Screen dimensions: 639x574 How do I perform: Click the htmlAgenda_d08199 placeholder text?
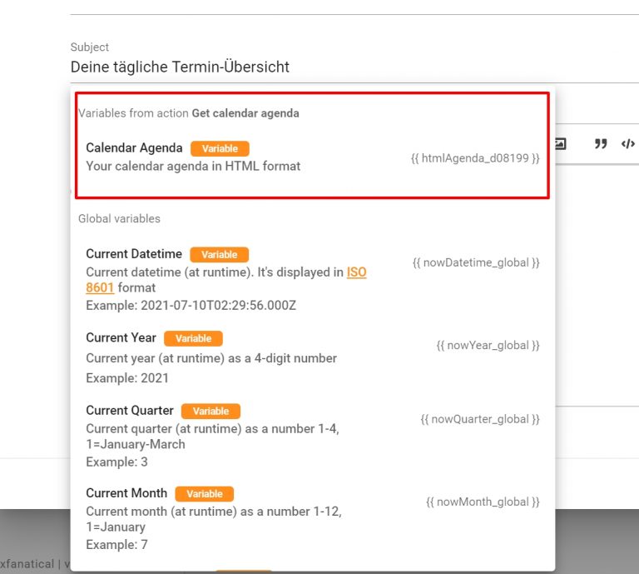pyautogui.click(x=475, y=158)
